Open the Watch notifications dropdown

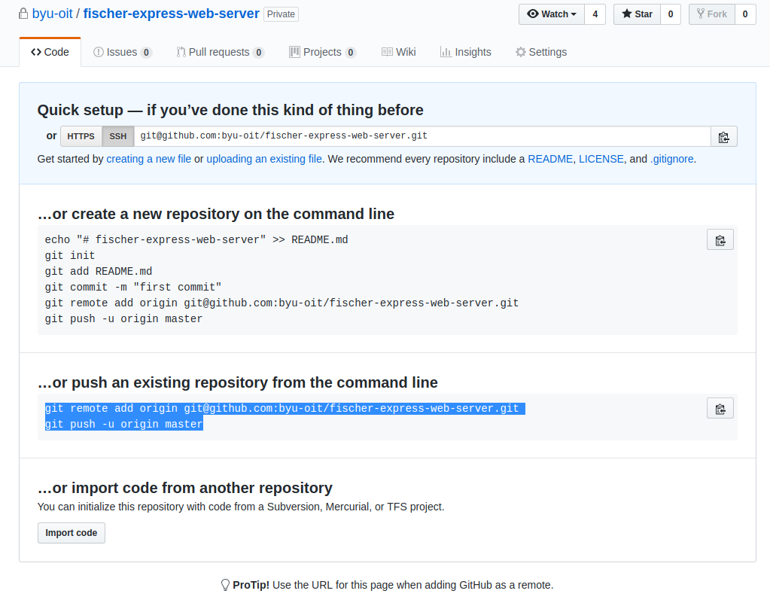coord(552,14)
